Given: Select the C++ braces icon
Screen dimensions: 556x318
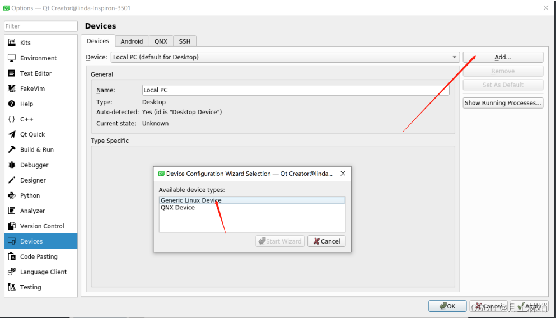Looking at the screenshot, I should (12, 119).
